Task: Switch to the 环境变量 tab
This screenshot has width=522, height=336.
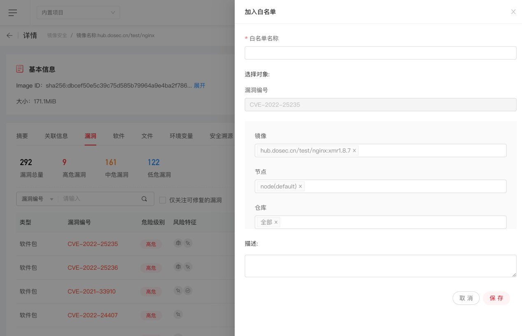Action: tap(181, 136)
